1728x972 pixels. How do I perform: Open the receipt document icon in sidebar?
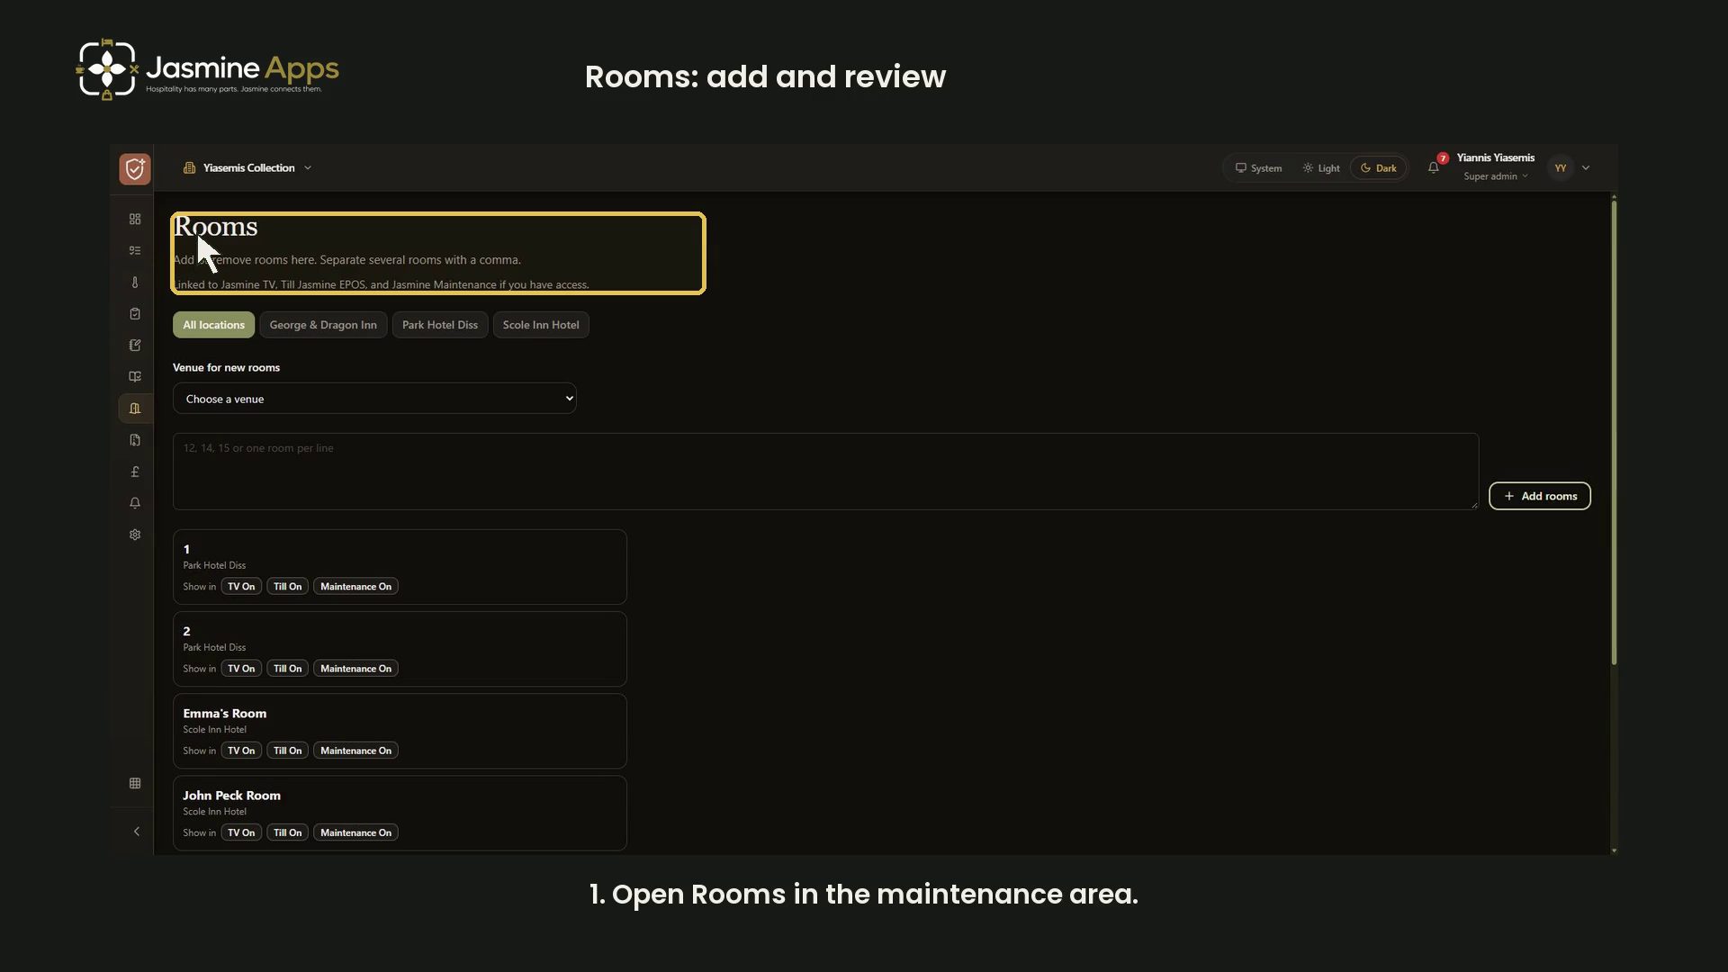135,440
